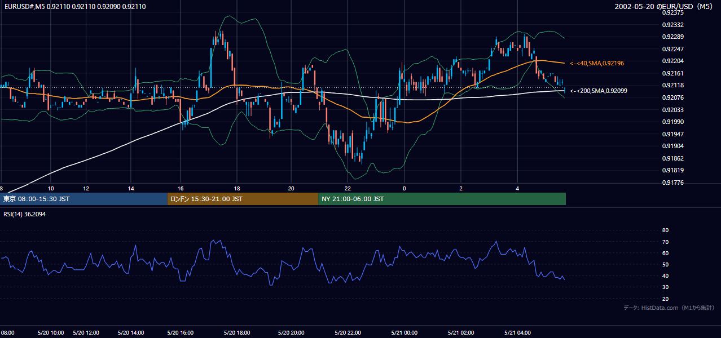Click the 東京 08:00-15:30 JST session bar
721x338 pixels.
[83, 199]
